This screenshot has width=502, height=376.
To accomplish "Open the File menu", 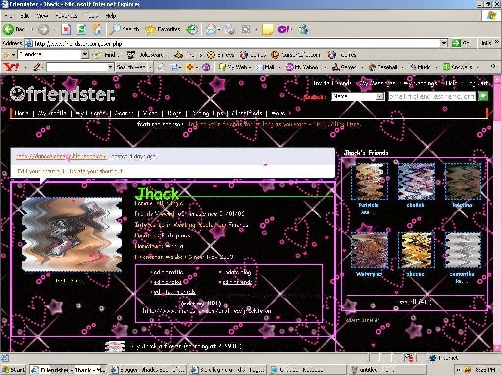I will coord(8,15).
